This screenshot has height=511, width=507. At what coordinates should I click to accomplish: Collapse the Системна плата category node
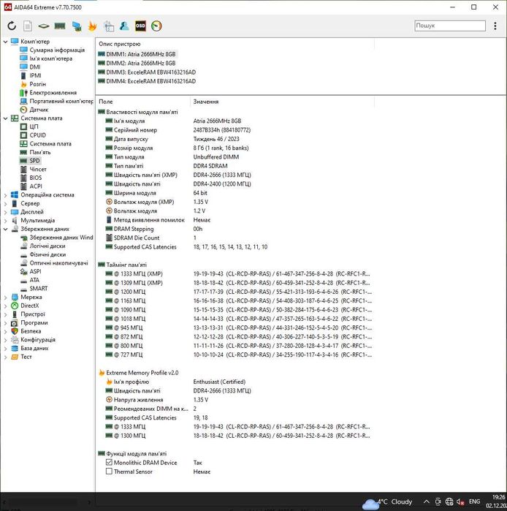(5, 118)
